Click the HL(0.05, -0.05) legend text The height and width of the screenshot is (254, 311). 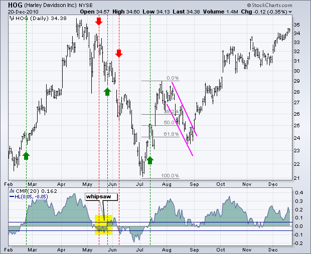pyautogui.click(x=31, y=197)
